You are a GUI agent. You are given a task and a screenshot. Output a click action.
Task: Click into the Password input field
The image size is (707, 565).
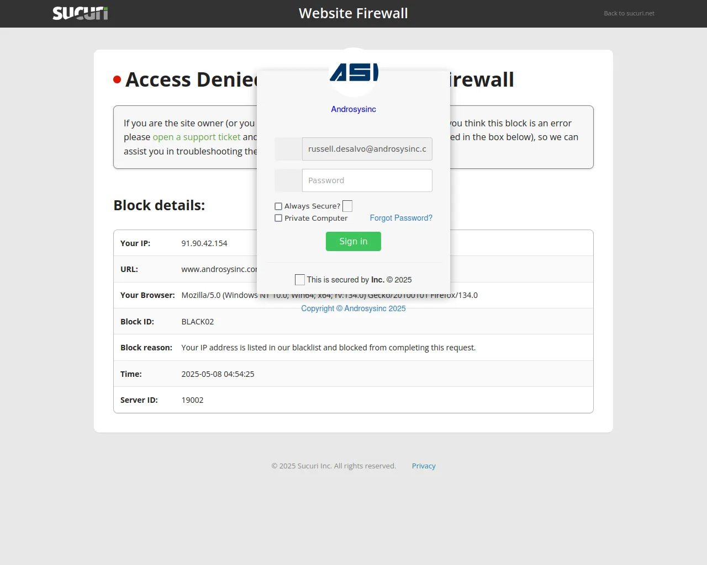(367, 180)
